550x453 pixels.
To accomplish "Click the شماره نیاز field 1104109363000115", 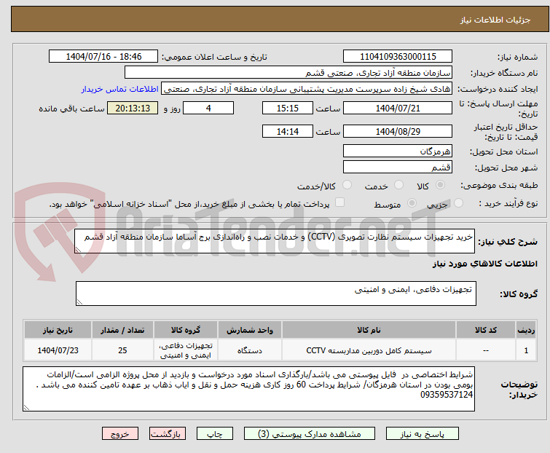I will (398, 57).
